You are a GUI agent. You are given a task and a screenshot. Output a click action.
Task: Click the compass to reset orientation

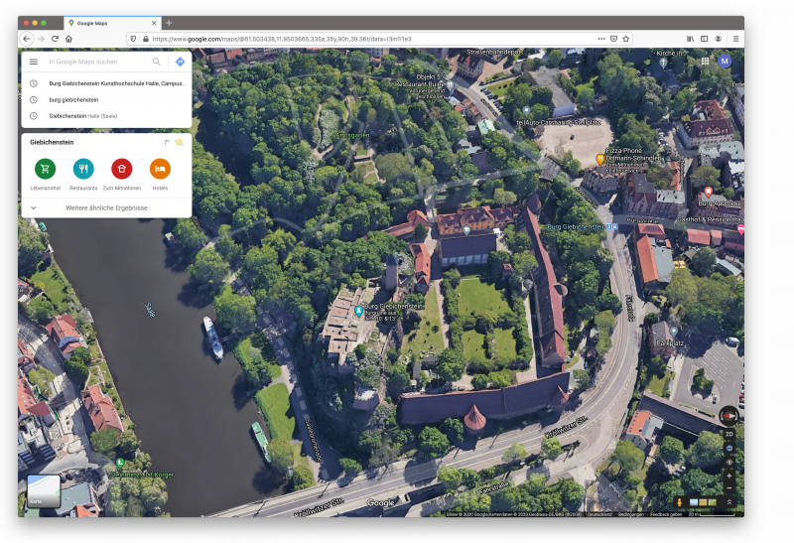[729, 416]
